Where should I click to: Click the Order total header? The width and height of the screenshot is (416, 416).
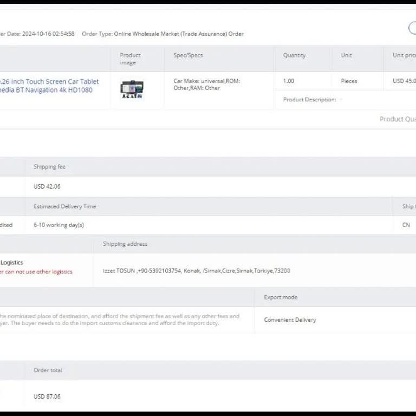click(48, 370)
